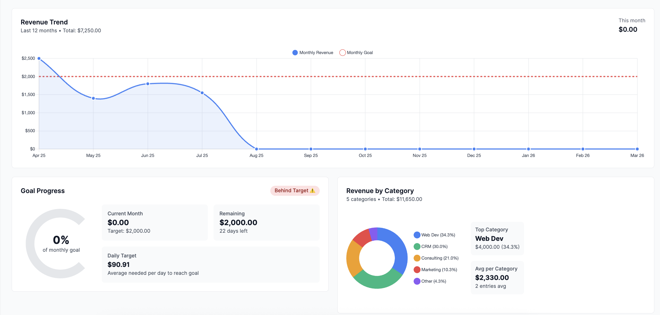Click the This month $0.00 value
This screenshot has height=315, width=660.
628,29
